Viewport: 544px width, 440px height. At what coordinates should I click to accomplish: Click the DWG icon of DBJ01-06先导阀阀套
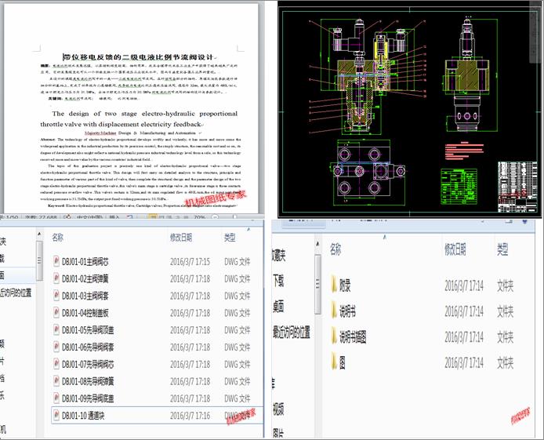pyautogui.click(x=56, y=347)
